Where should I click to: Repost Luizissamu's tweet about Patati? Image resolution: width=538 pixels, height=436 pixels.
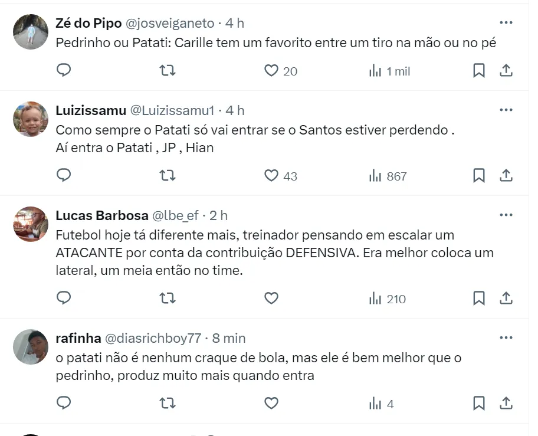(x=168, y=176)
